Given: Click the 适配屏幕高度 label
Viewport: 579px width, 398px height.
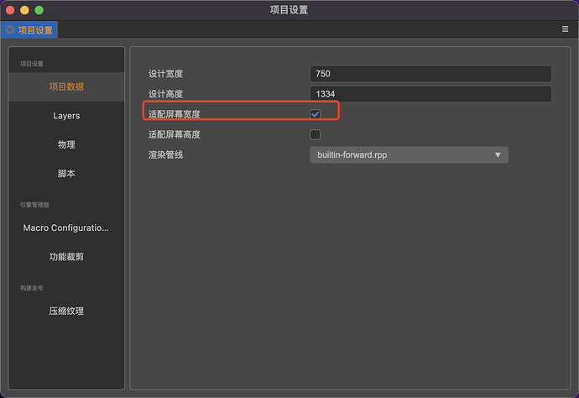Looking at the screenshot, I should [175, 134].
